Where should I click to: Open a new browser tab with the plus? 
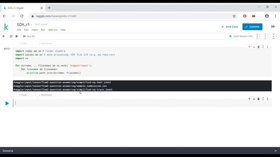point(49,8)
